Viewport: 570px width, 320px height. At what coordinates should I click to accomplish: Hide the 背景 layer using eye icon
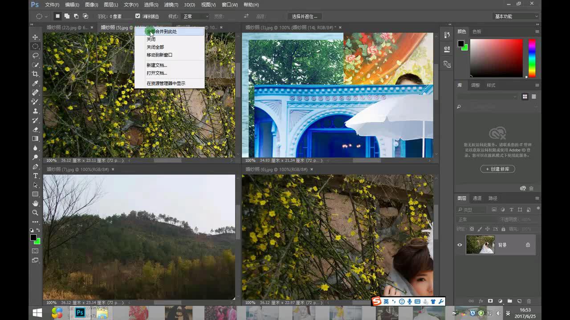click(x=460, y=245)
